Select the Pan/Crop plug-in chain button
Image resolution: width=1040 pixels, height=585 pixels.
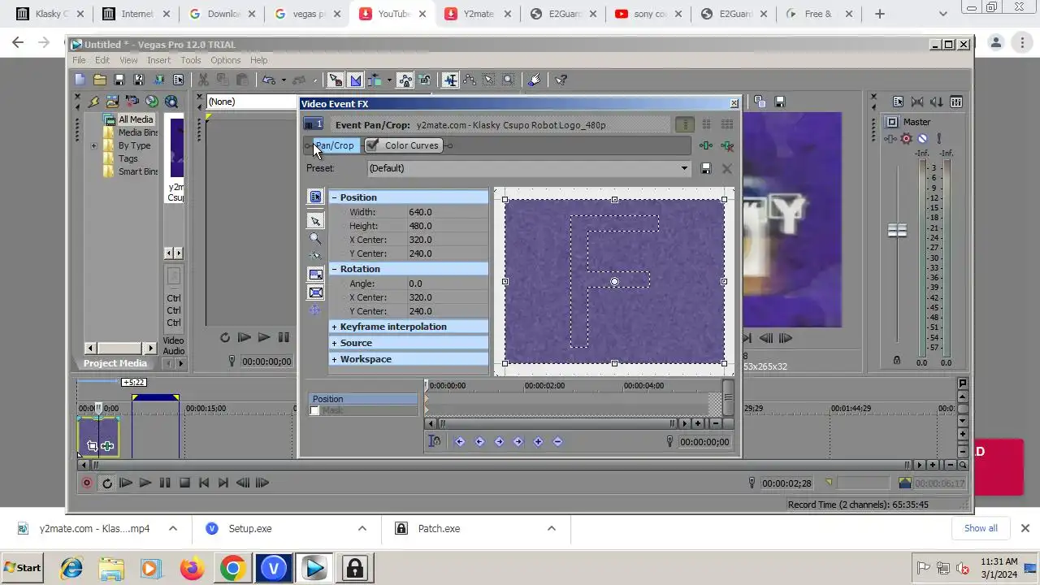[334, 145]
